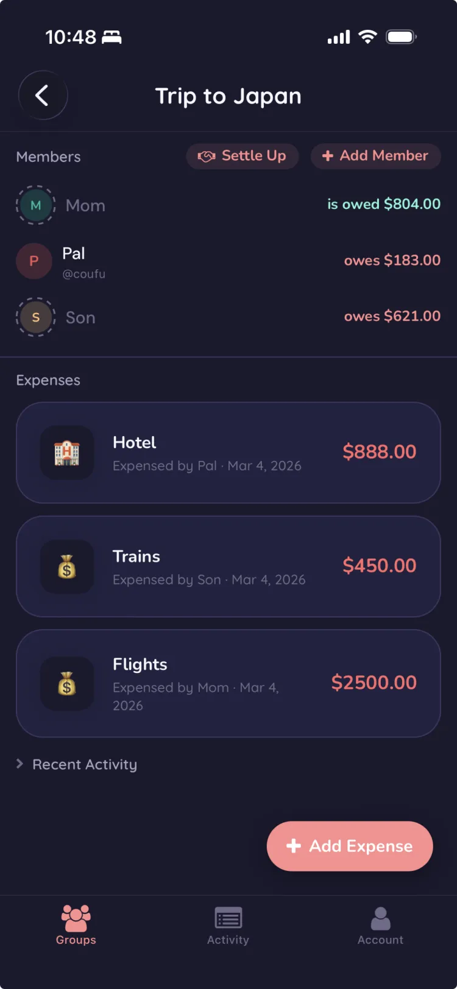Image resolution: width=457 pixels, height=989 pixels.
Task: Click the Trains money bag icon
Action: tap(67, 566)
